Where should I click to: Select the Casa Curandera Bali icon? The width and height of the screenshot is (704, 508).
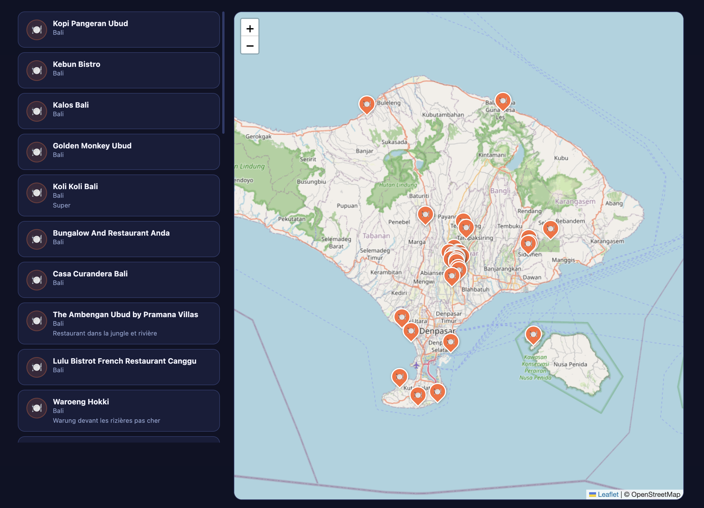37,280
